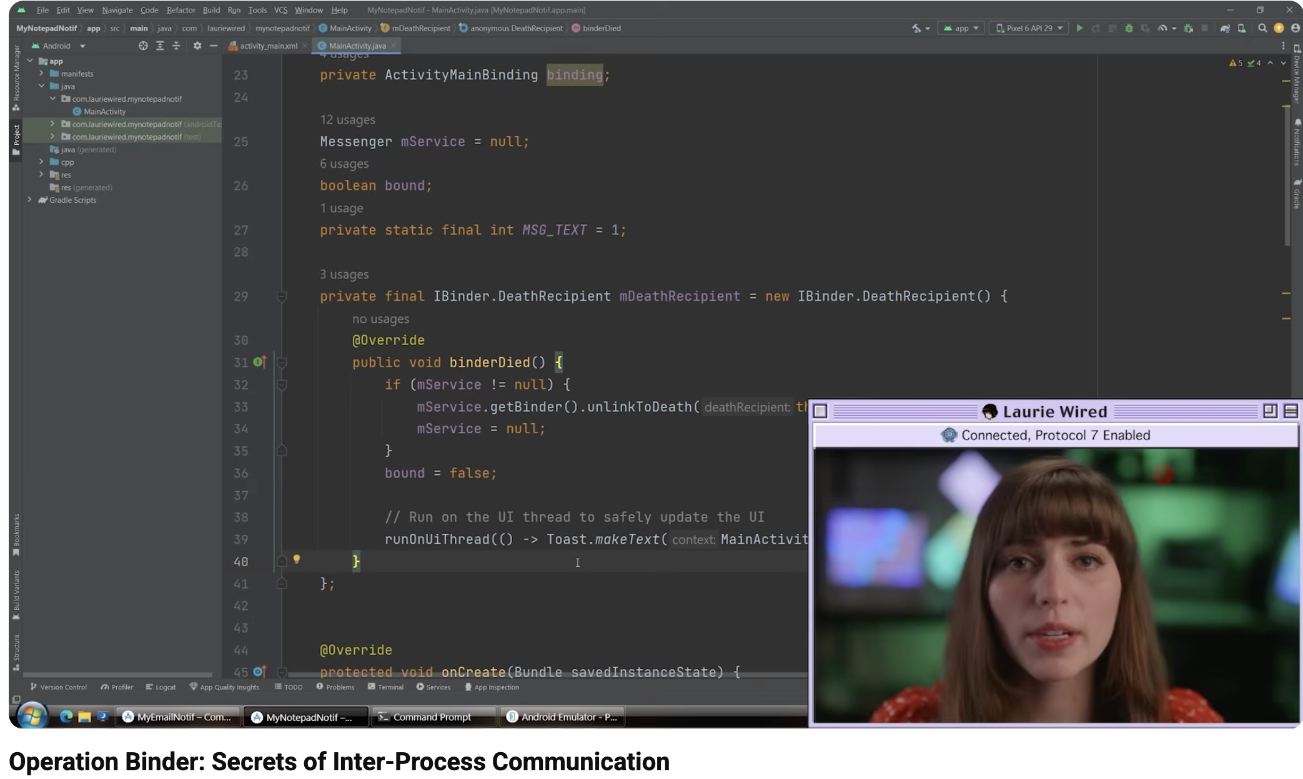
Task: Click the Debug app bug icon
Action: [1129, 28]
